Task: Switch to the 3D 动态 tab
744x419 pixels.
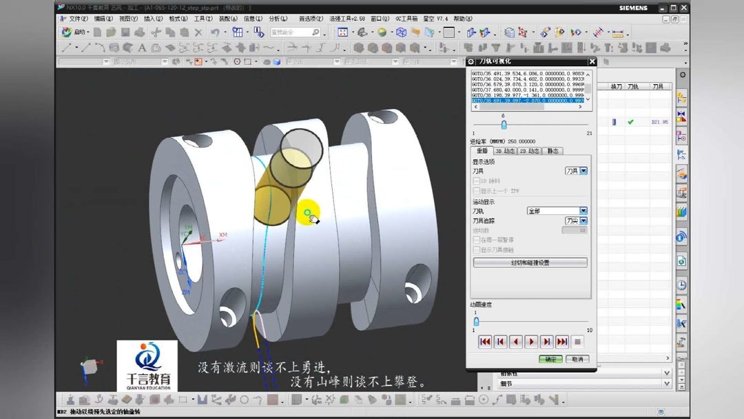Action: [505, 151]
